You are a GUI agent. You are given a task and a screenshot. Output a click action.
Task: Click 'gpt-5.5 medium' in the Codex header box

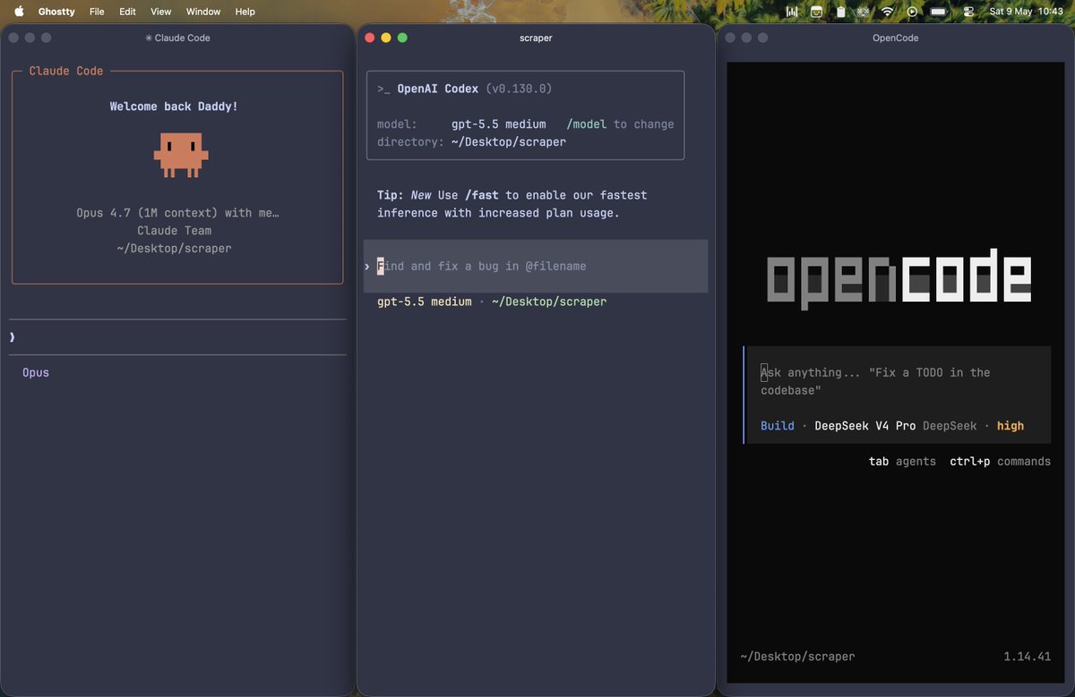click(x=498, y=124)
